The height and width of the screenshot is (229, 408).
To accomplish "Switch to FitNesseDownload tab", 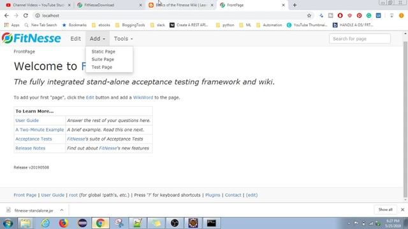I will point(109,5).
